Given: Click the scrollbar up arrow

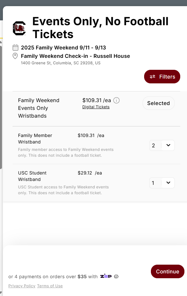Looking at the screenshot, I should 1,42.
